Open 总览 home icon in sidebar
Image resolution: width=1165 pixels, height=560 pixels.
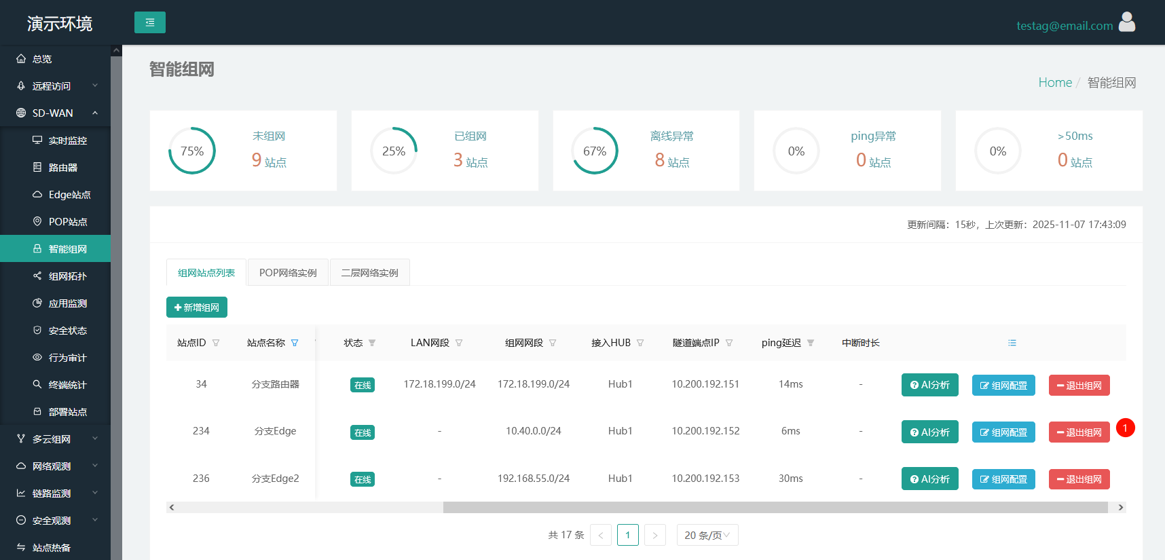(x=21, y=59)
